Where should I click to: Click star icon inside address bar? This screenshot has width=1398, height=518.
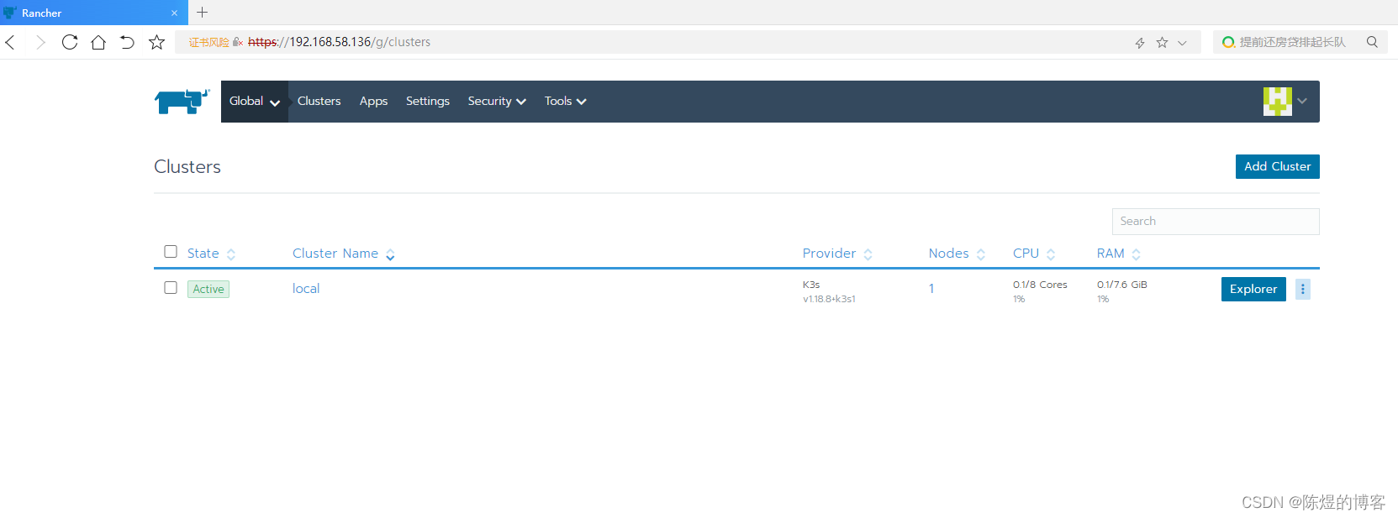(x=1162, y=43)
